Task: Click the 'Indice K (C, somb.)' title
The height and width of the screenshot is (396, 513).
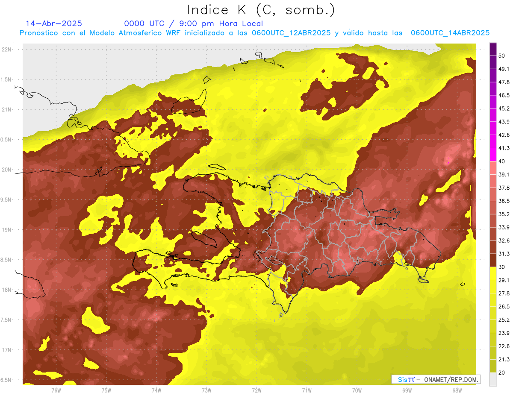Action: coord(261,10)
